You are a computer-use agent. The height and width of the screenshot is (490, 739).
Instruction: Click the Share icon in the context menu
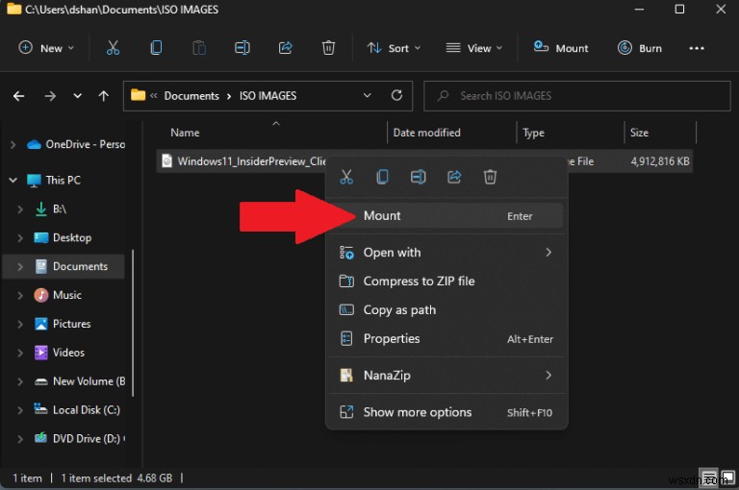(x=454, y=177)
